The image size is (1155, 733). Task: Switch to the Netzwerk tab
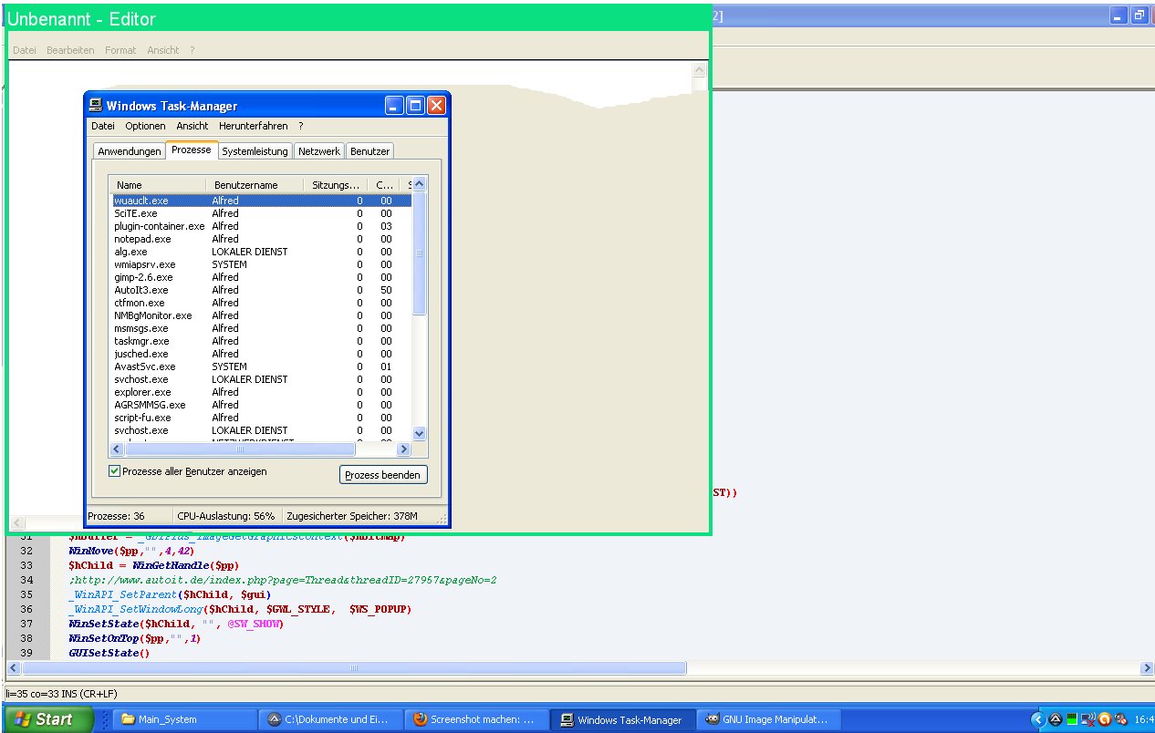click(318, 151)
